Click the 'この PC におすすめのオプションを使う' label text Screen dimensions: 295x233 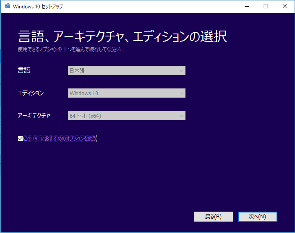[60, 139]
